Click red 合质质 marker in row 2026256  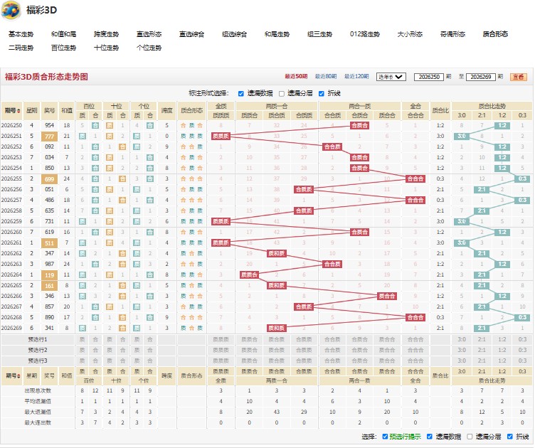304,189
